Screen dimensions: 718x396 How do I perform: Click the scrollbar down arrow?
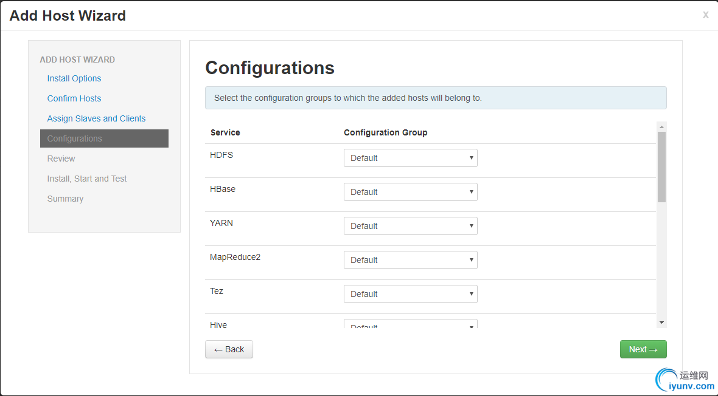tap(661, 323)
